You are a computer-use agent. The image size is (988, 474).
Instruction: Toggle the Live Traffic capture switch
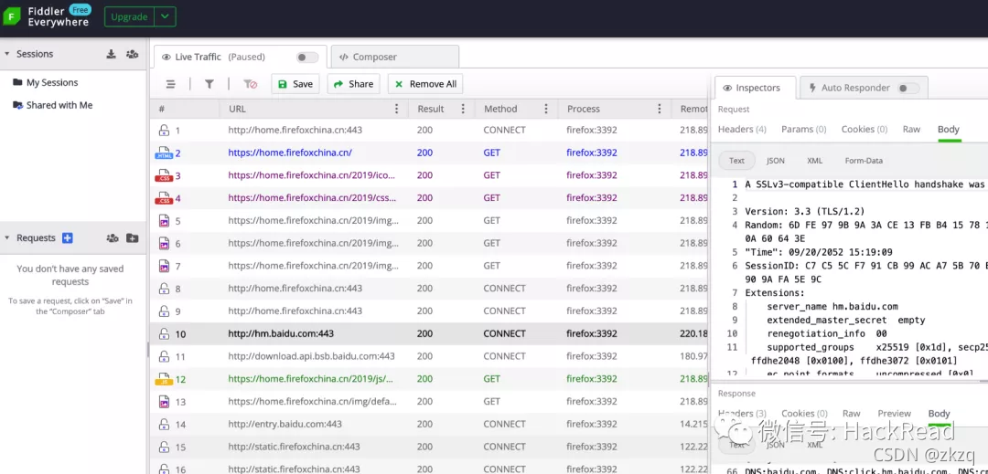307,58
